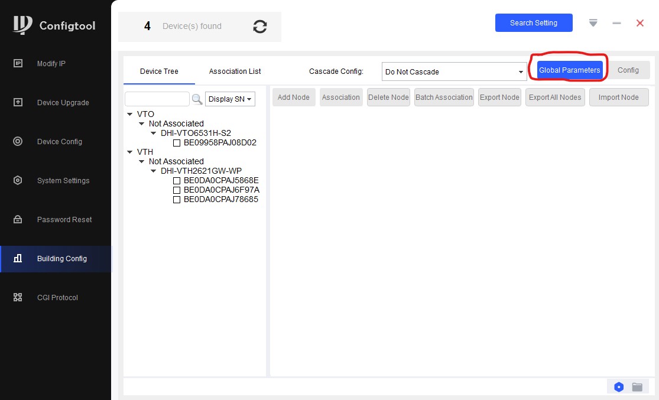659x400 pixels.
Task: Open the Device Upgrade sidebar section
Action: point(63,103)
